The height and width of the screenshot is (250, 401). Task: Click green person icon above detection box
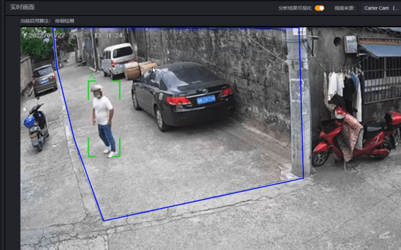92,76
